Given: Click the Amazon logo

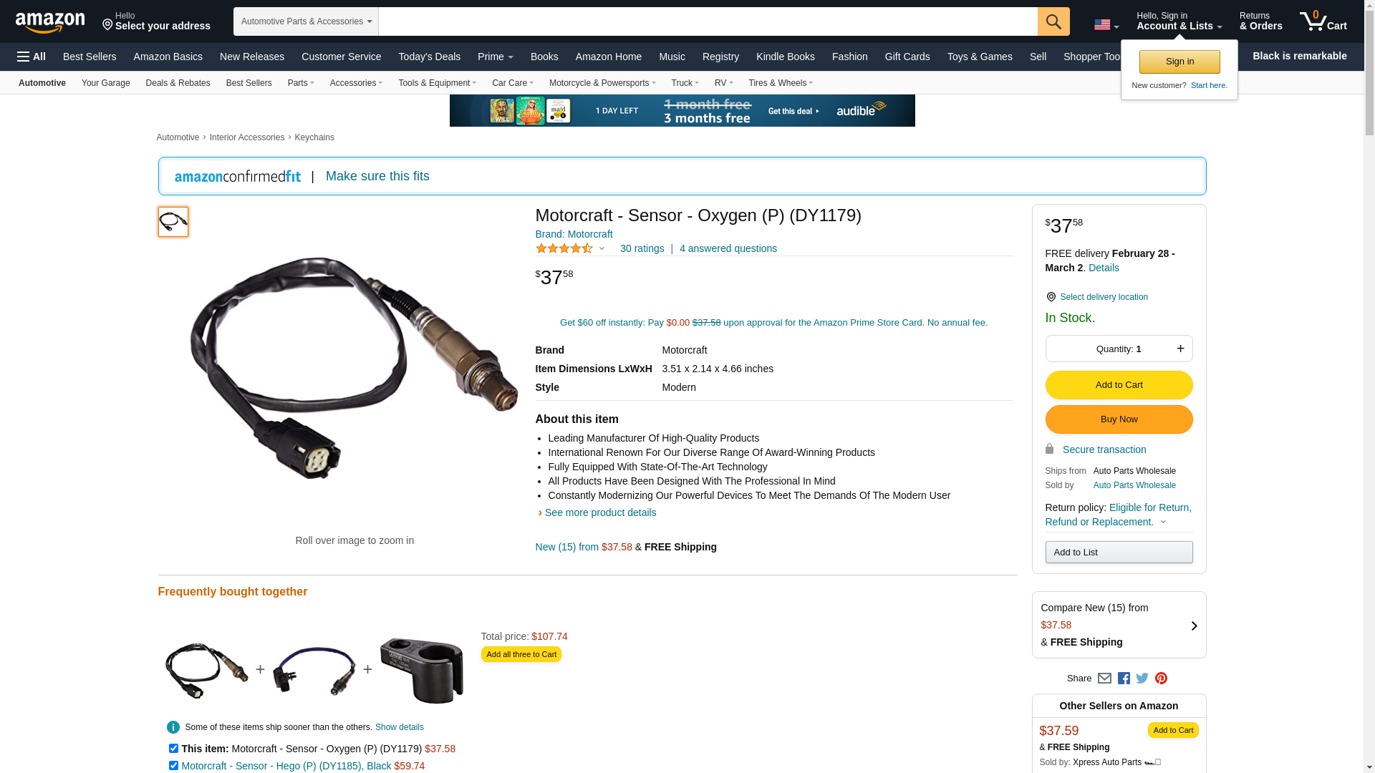Looking at the screenshot, I should (50, 22).
